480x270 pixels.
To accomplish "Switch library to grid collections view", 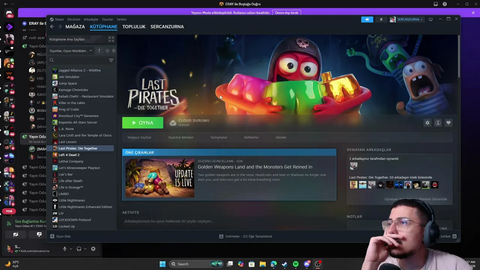I will tap(111, 39).
